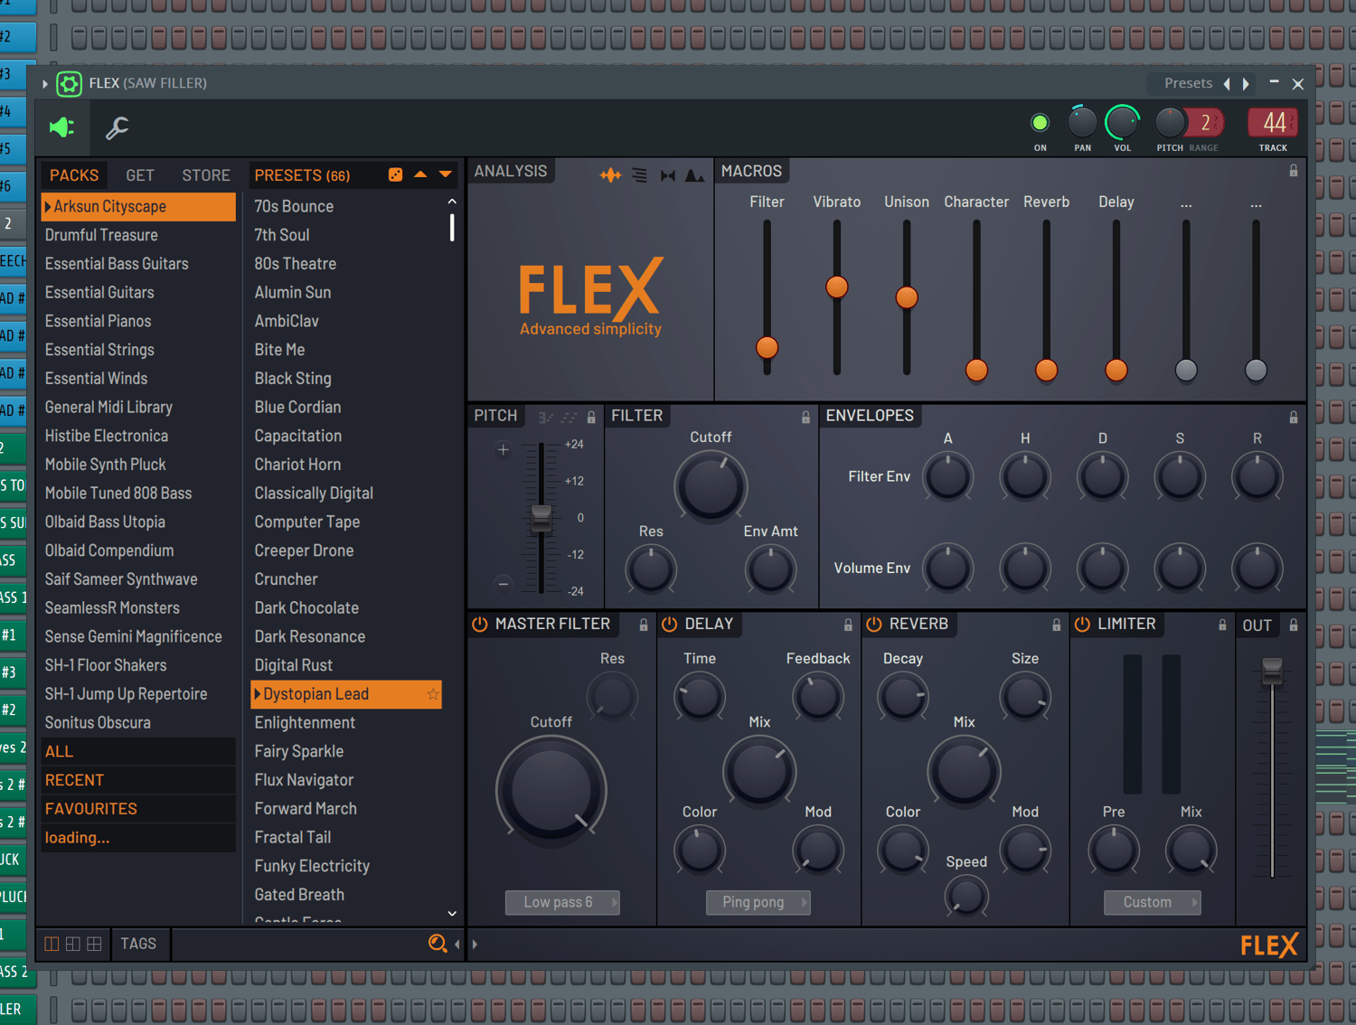Favourite Dystopian Lead with the star icon
The width and height of the screenshot is (1356, 1025).
[433, 694]
